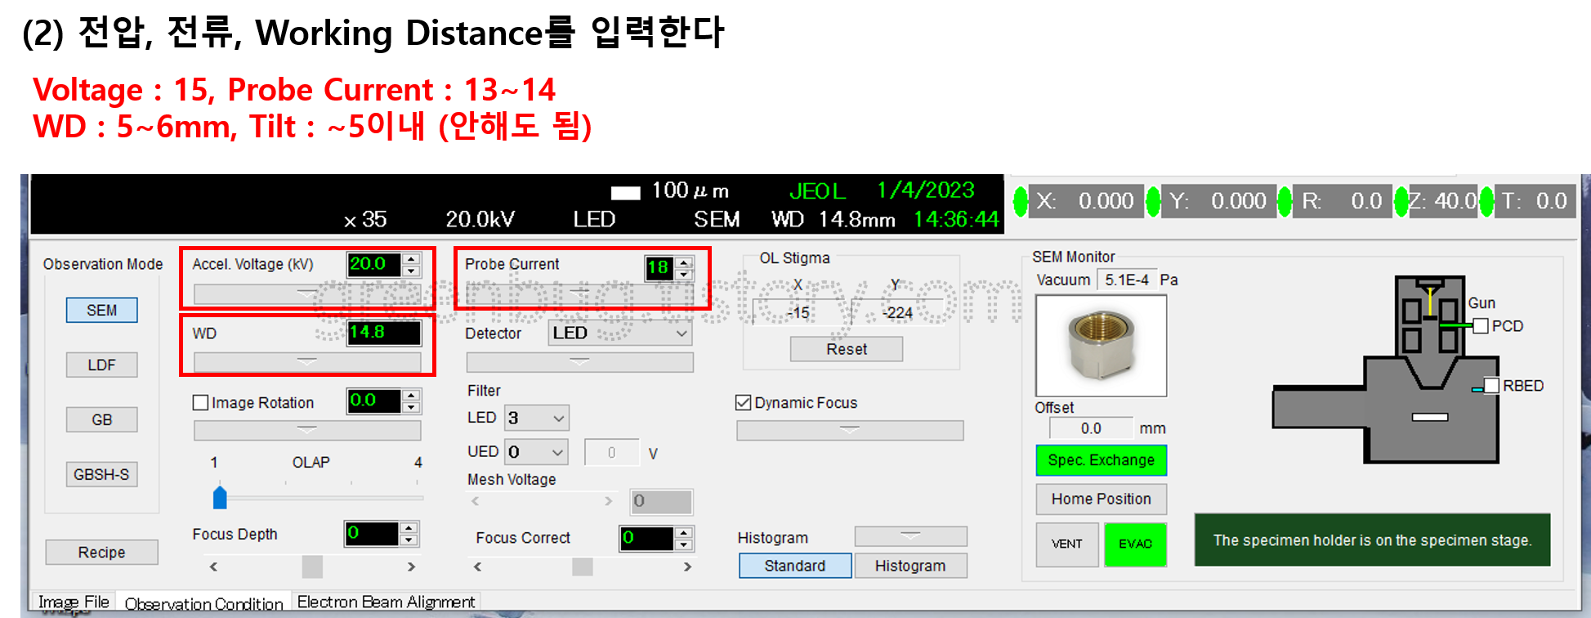
Task: Click Focus Depth scrollbar left arrow
Action: pos(213,566)
